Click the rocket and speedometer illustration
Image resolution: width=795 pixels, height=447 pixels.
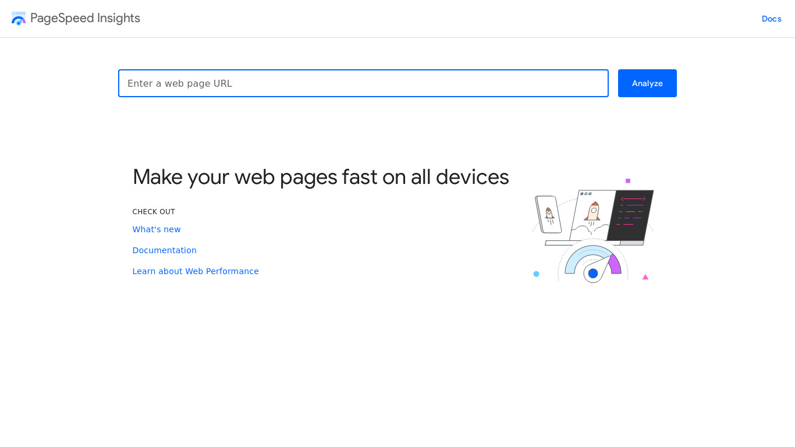(x=593, y=230)
